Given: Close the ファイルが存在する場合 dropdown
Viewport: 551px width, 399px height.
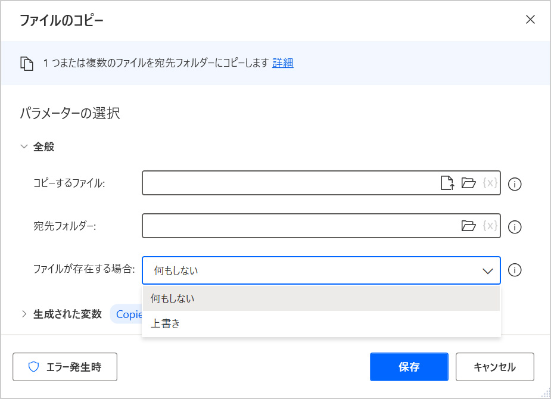Looking at the screenshot, I should pyautogui.click(x=487, y=271).
